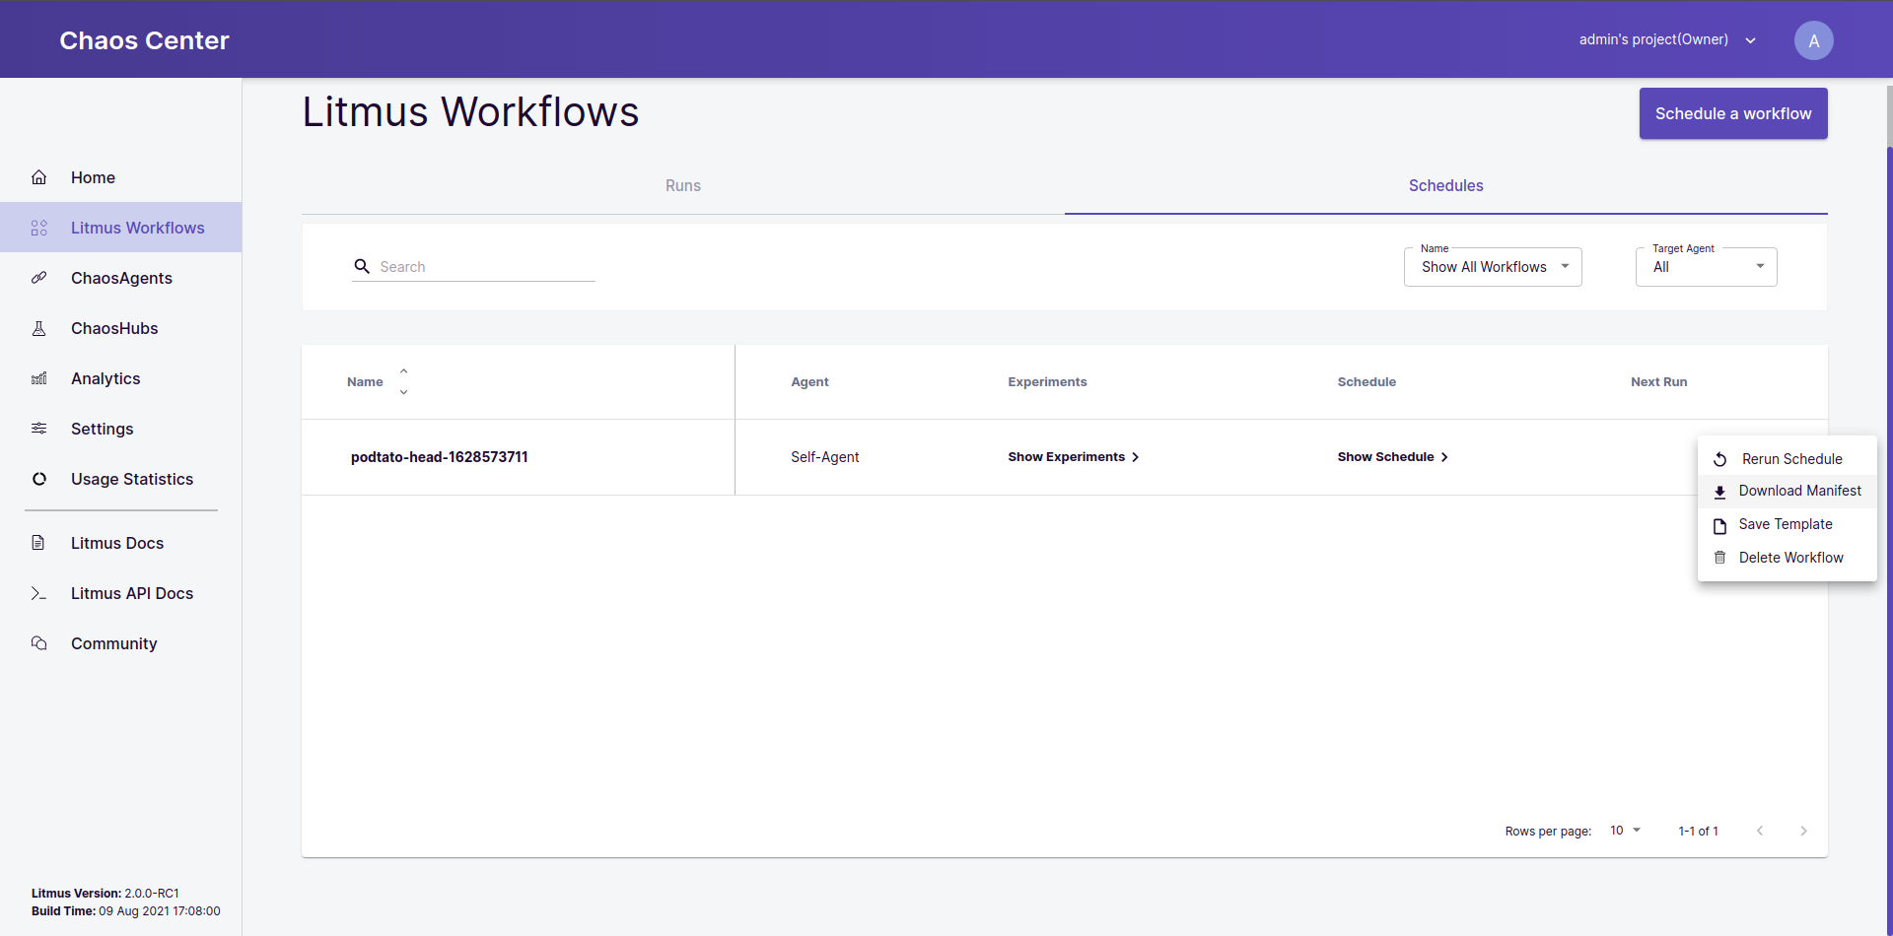Open the Target Agent dropdown
This screenshot has height=936, width=1893.
[x=1706, y=267]
